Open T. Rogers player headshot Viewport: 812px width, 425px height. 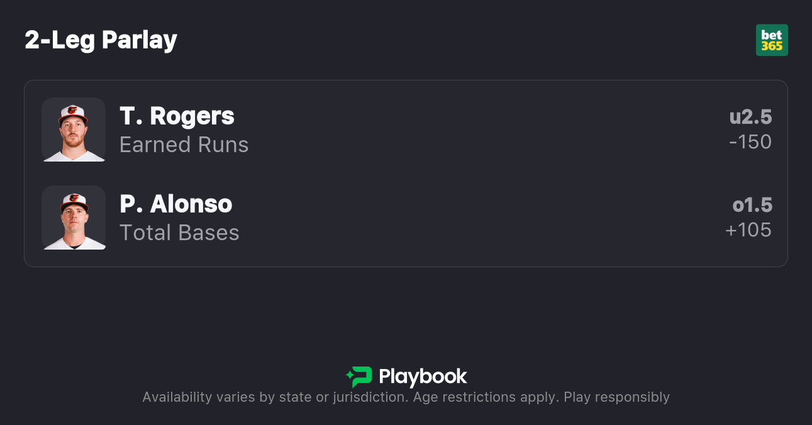(x=74, y=130)
